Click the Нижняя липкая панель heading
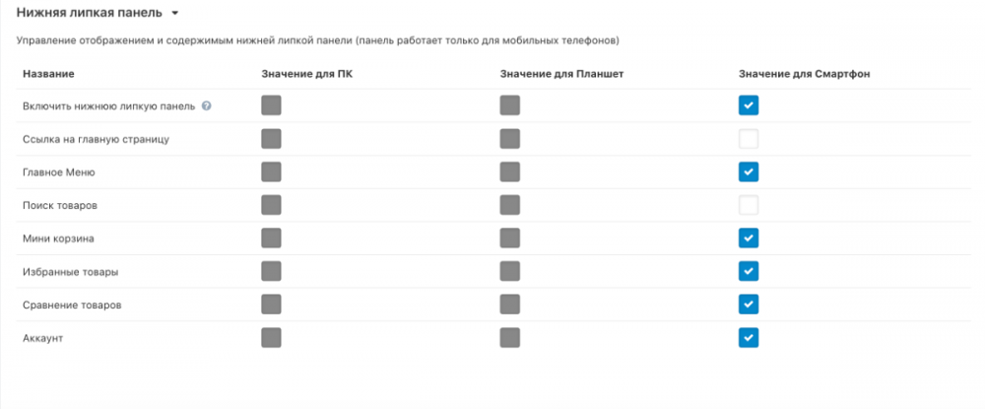Viewport: 985px width, 409px height. pos(89,14)
